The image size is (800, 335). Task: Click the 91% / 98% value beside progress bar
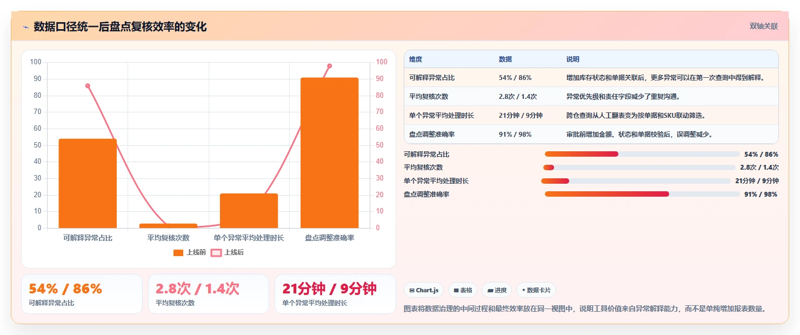tap(761, 194)
